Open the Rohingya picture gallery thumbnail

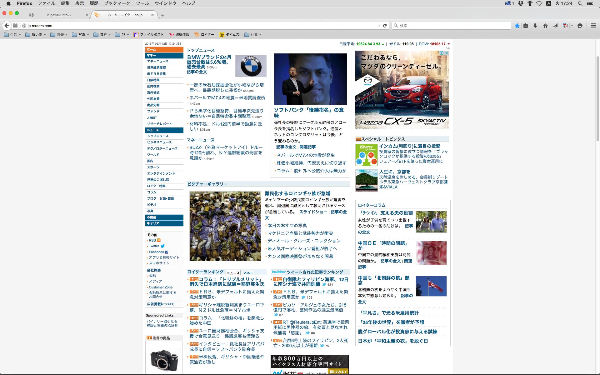click(225, 226)
